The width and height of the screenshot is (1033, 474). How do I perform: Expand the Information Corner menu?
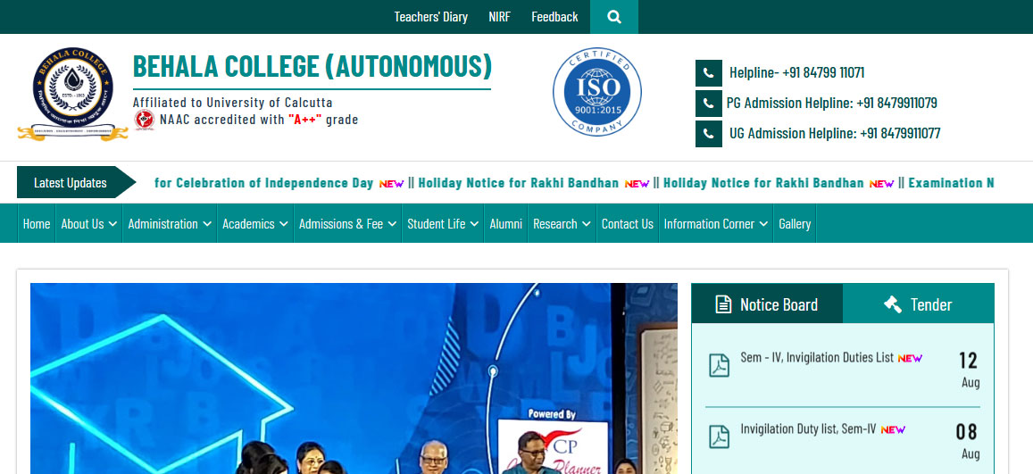coord(716,224)
